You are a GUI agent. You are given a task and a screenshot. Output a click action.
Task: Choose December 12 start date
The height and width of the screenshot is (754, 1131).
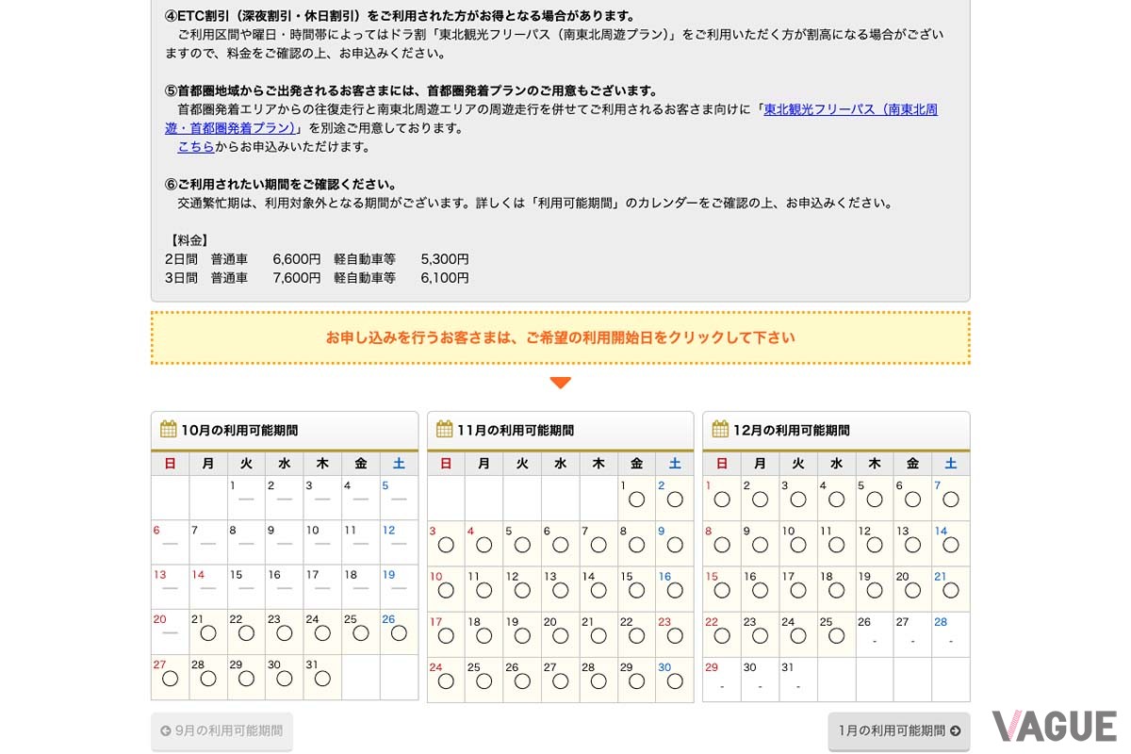(874, 545)
